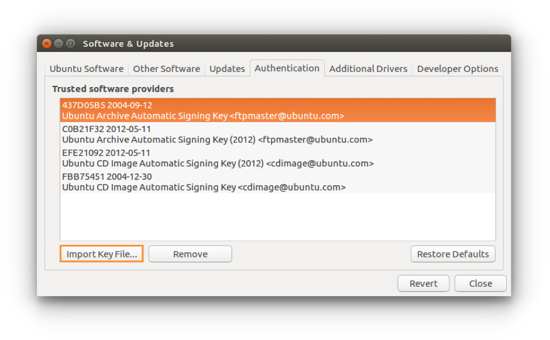
Task: Click the Software & Updates title bar
Action: [293, 44]
